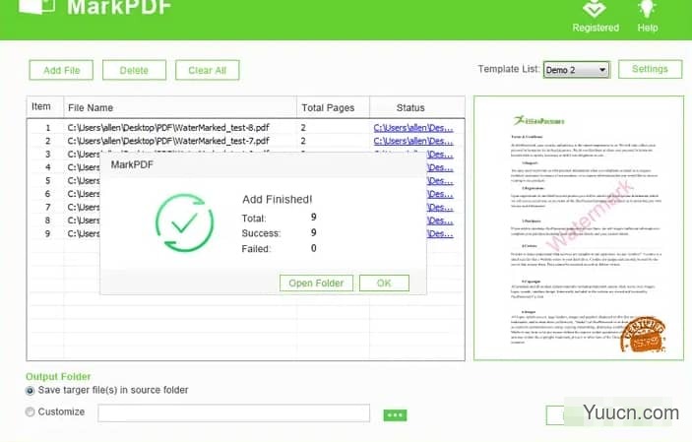Select item number 4 in the list

(x=47, y=167)
